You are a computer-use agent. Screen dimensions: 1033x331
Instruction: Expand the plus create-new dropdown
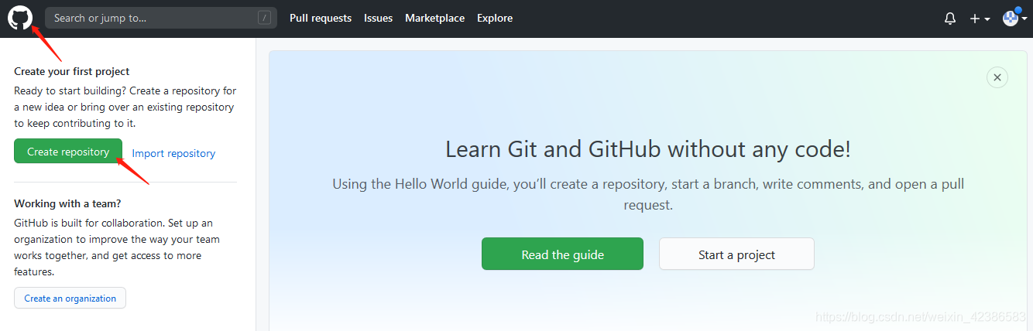point(980,19)
